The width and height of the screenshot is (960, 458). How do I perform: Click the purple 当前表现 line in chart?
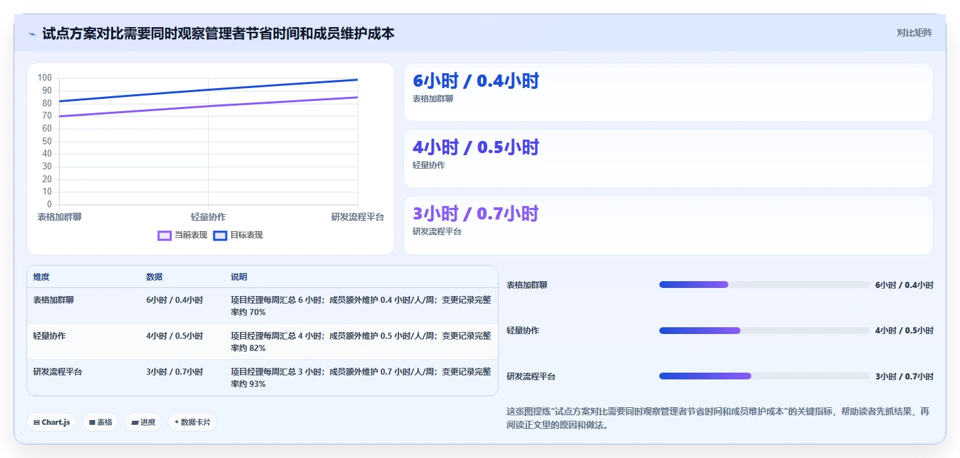(x=209, y=106)
